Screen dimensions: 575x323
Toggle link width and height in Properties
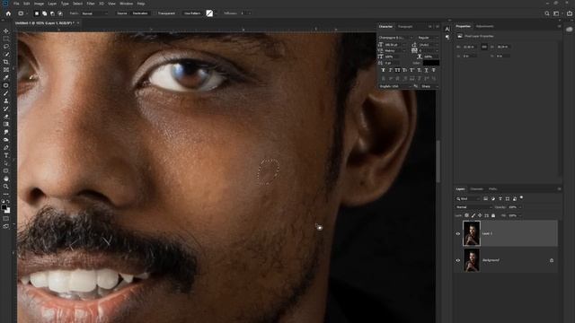tap(484, 47)
